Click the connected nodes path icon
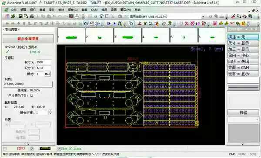261x158 pixels. pos(97,23)
